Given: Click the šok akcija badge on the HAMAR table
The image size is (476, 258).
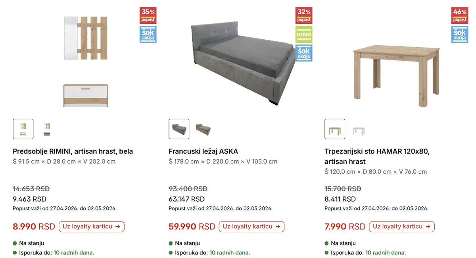Looking at the screenshot, I should point(460,35).
